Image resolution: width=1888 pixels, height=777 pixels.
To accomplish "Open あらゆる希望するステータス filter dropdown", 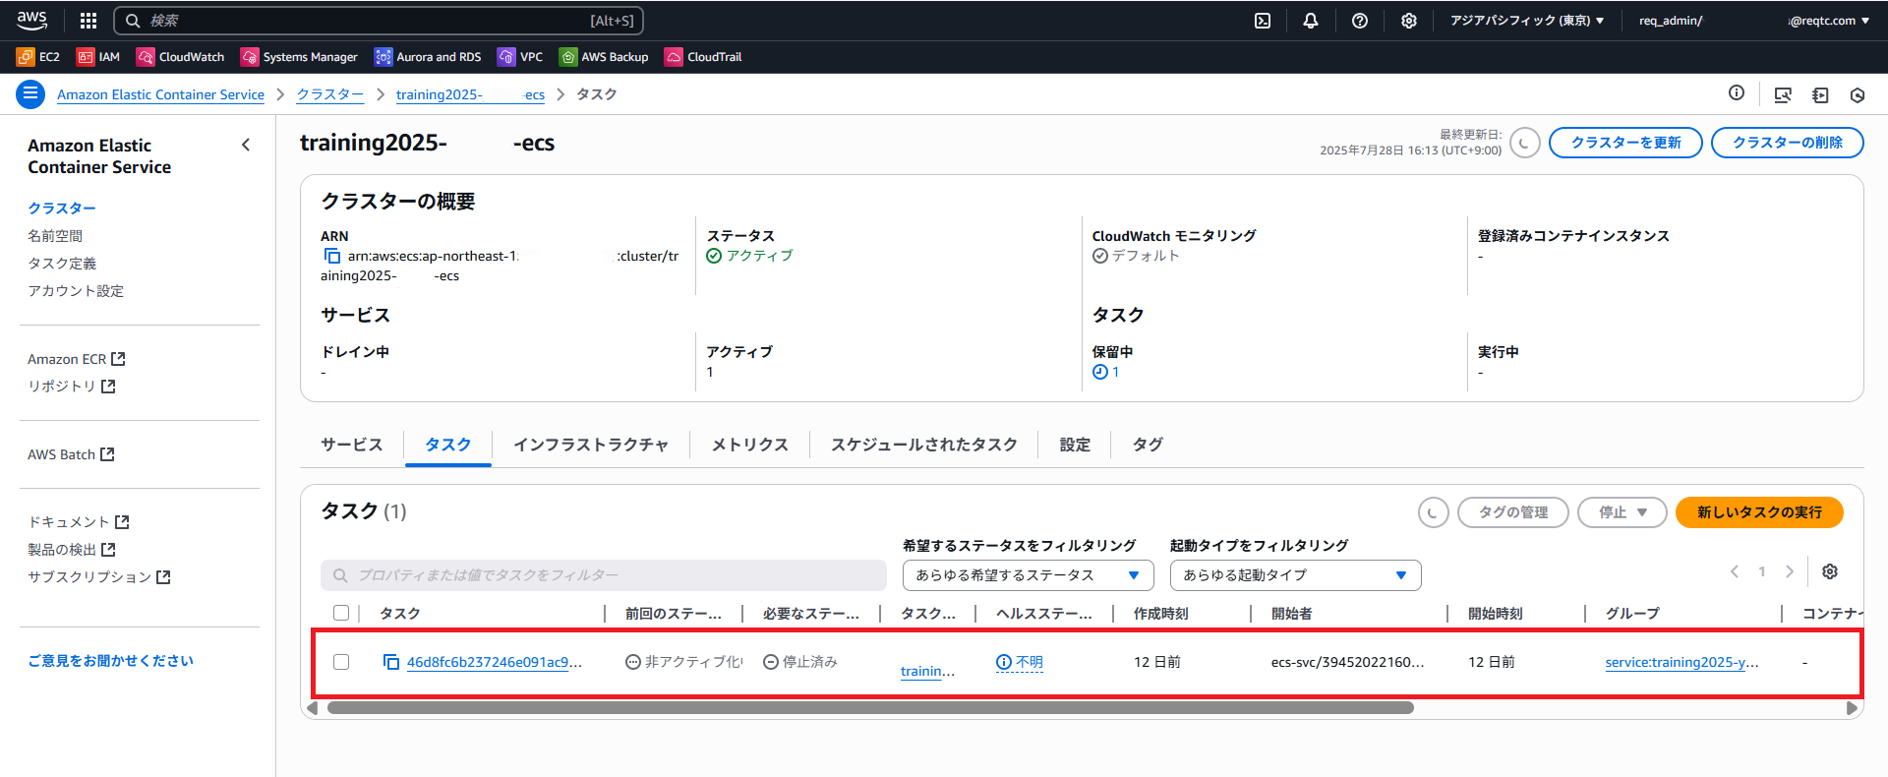I will (1028, 575).
